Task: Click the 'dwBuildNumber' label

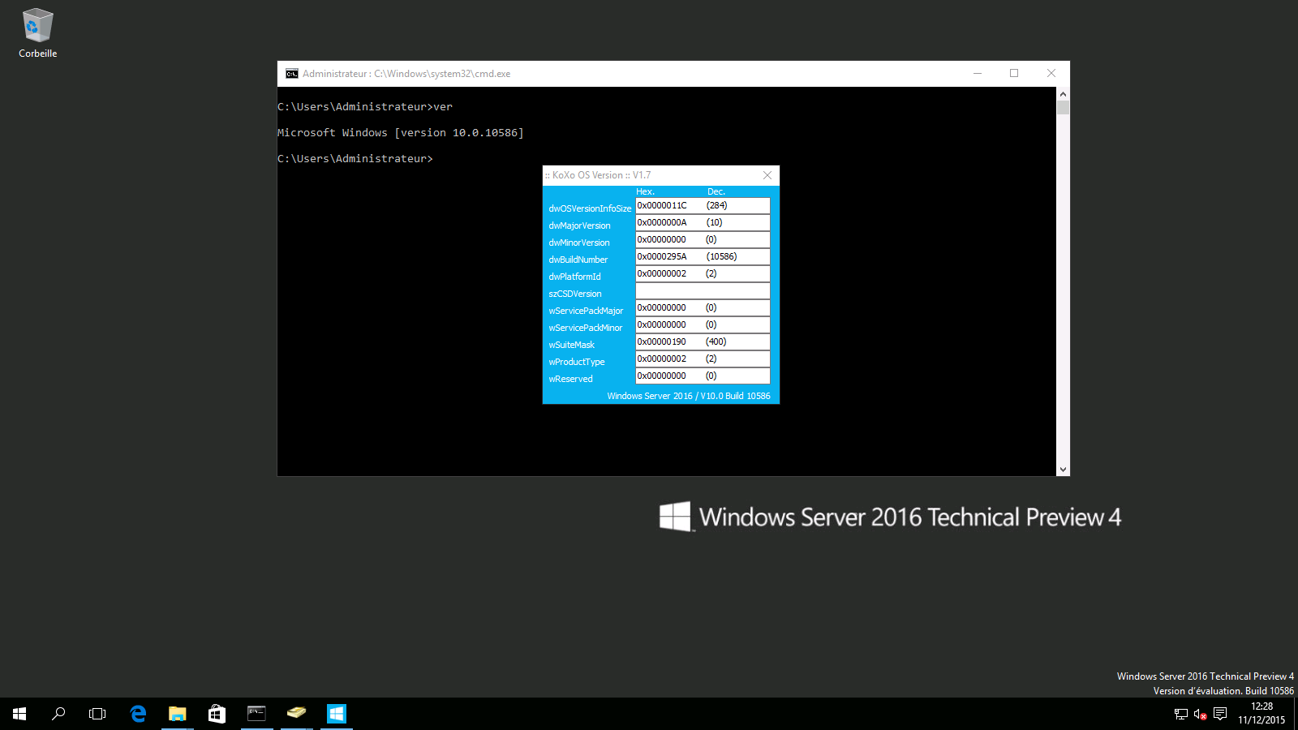Action: [578, 260]
